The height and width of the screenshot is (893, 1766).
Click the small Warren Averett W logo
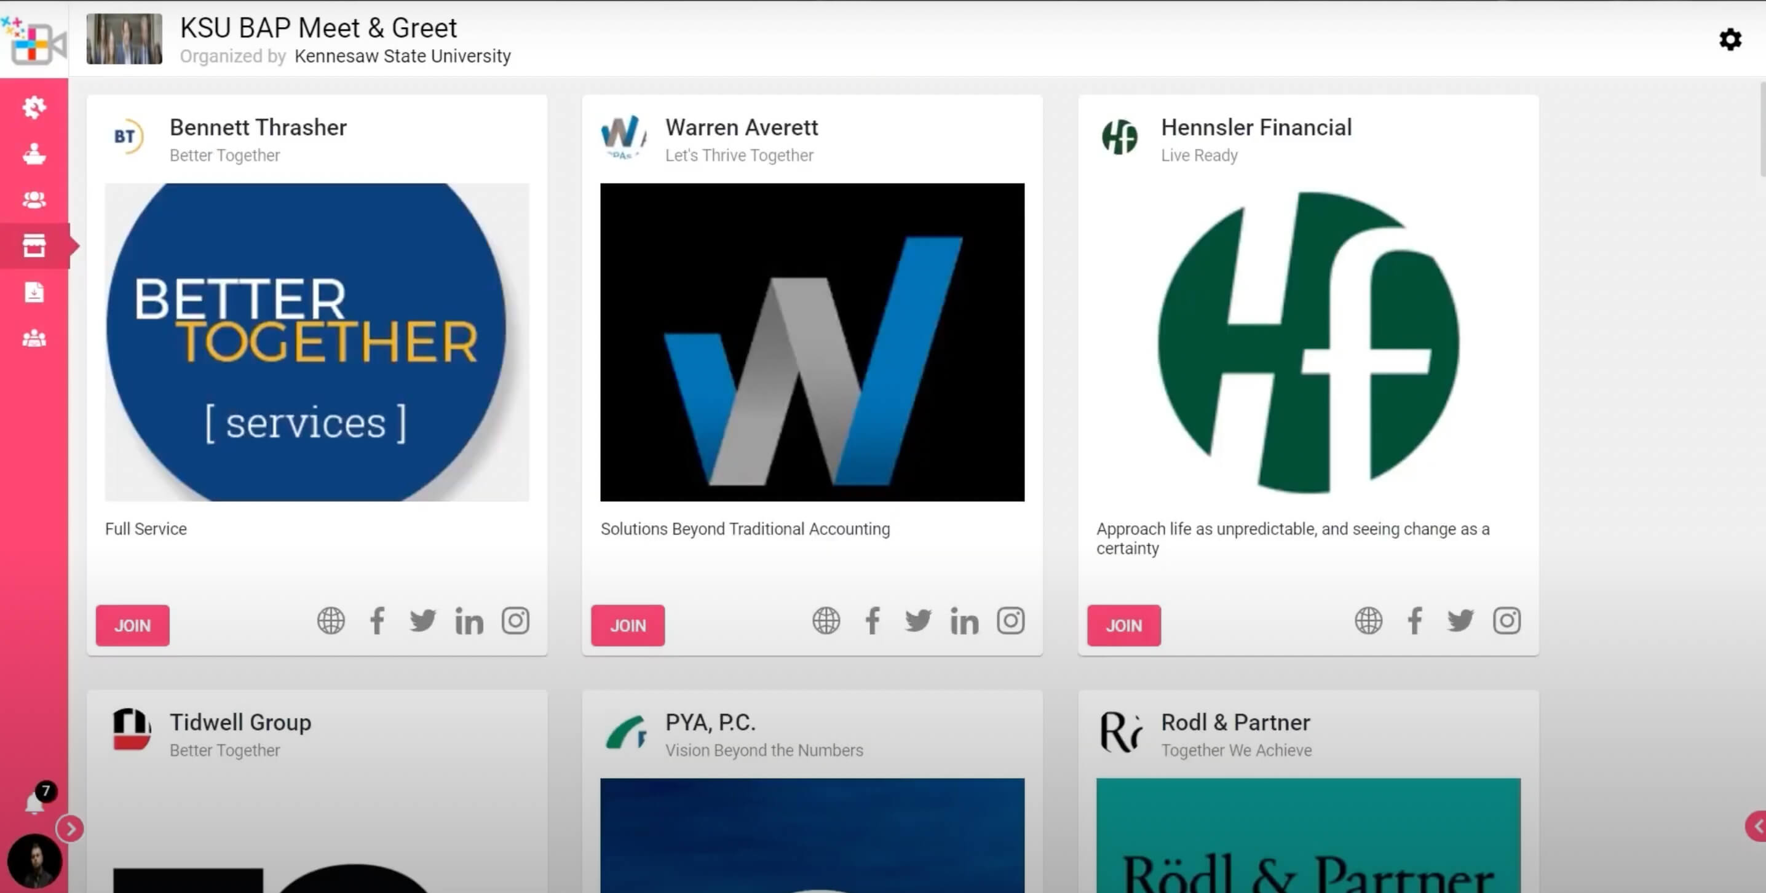pos(623,137)
